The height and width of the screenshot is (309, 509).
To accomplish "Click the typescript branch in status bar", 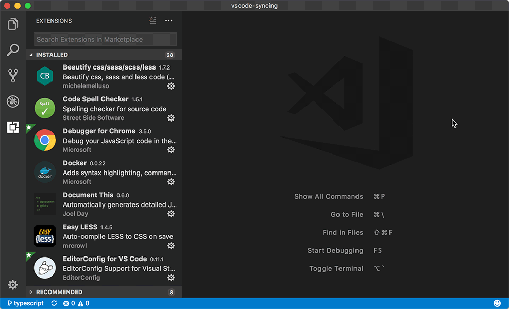I will (25, 303).
